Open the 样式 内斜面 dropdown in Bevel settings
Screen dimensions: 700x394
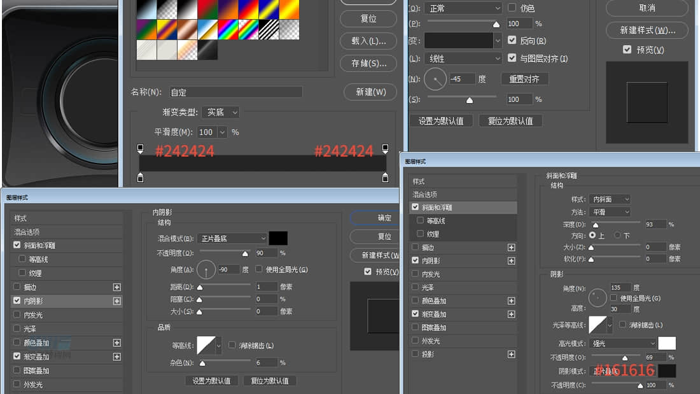[x=610, y=199]
